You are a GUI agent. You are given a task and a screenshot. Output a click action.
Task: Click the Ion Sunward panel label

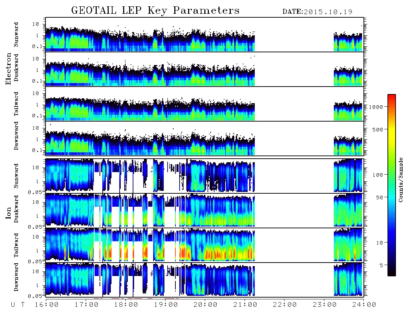(16, 176)
